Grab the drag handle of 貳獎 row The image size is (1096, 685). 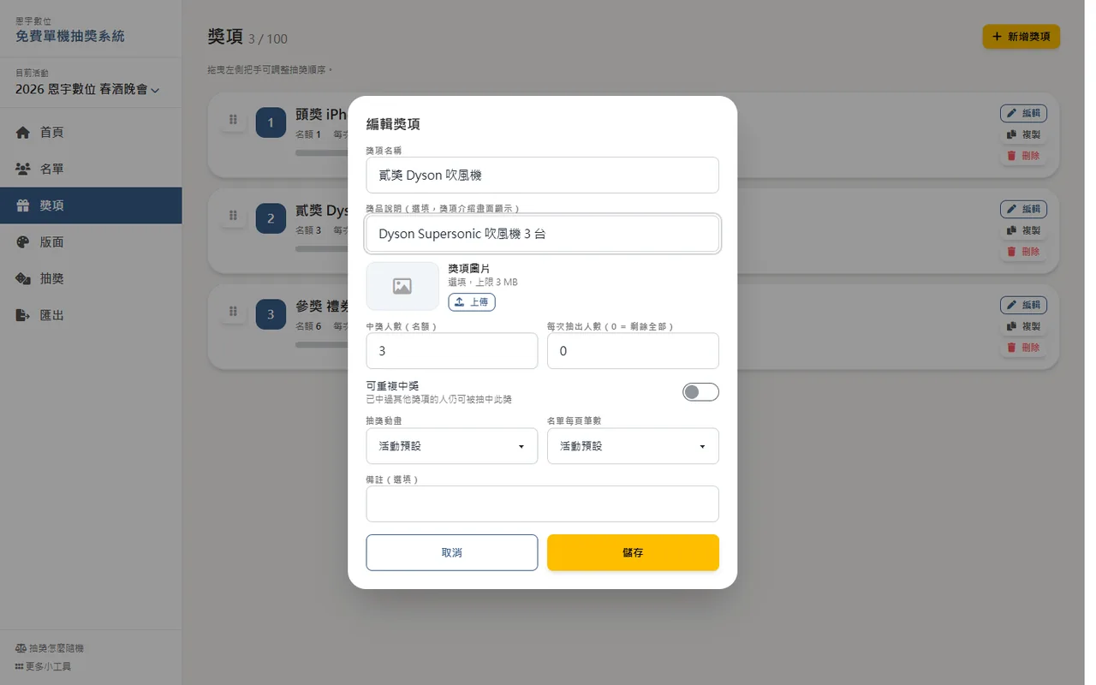233,216
